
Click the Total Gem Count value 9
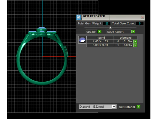[x=140, y=23]
